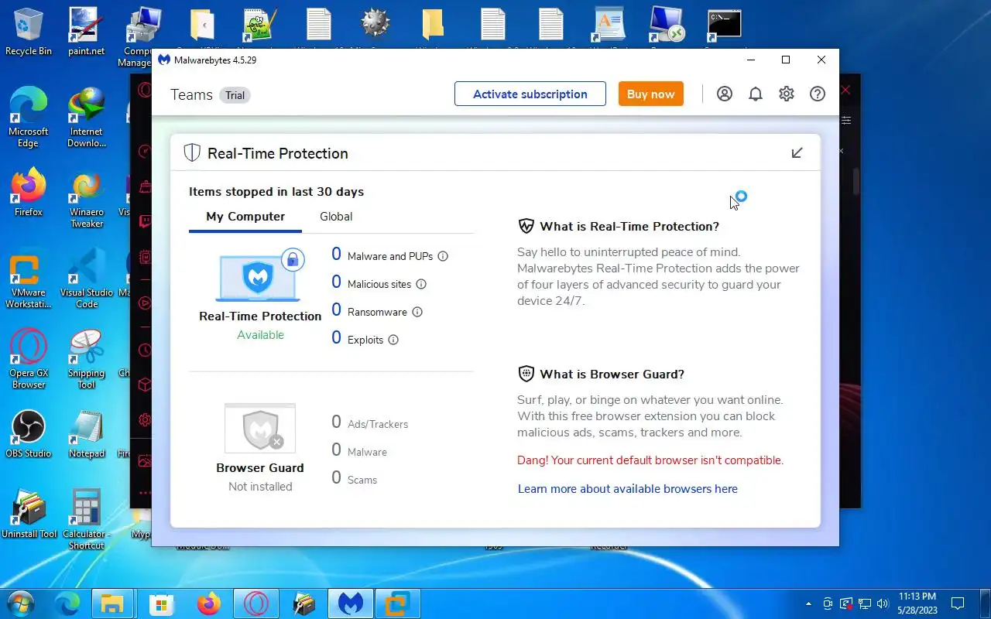
Task: Open Malwarebytes settings gear
Action: pos(787,94)
